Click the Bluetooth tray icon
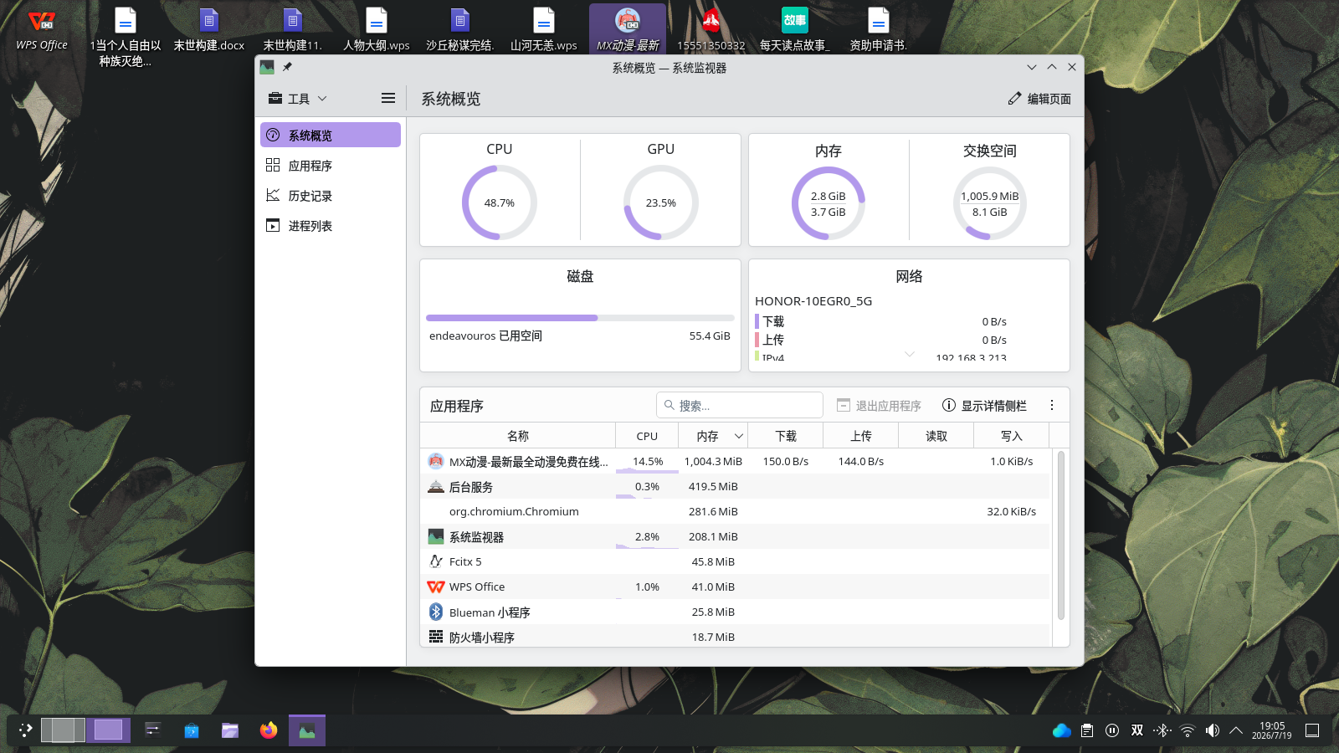The width and height of the screenshot is (1339, 753). (1162, 730)
